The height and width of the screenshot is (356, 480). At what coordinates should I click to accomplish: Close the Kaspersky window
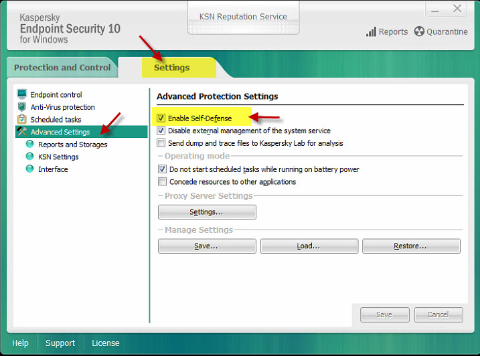[x=457, y=9]
